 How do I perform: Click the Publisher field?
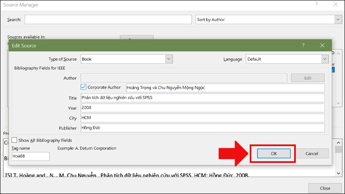(x=202, y=128)
